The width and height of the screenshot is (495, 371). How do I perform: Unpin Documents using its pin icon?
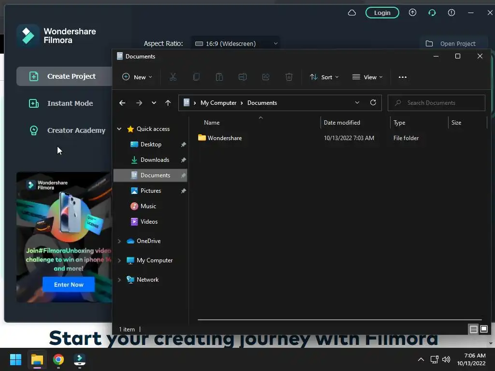pyautogui.click(x=183, y=175)
